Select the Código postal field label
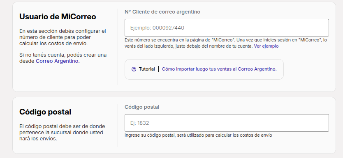Screen dimensions: 343x158 pos(142,107)
